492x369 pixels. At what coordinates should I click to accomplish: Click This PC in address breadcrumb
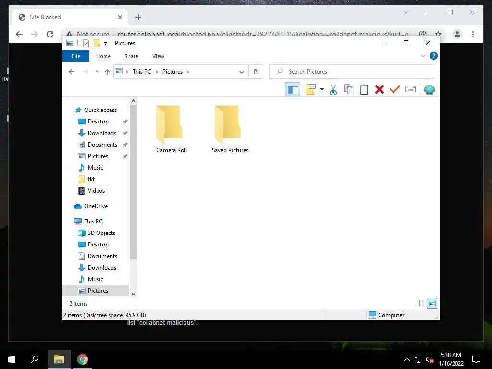click(x=142, y=72)
